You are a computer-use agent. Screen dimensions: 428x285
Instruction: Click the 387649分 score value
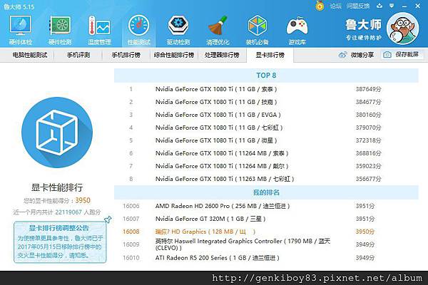coord(368,89)
